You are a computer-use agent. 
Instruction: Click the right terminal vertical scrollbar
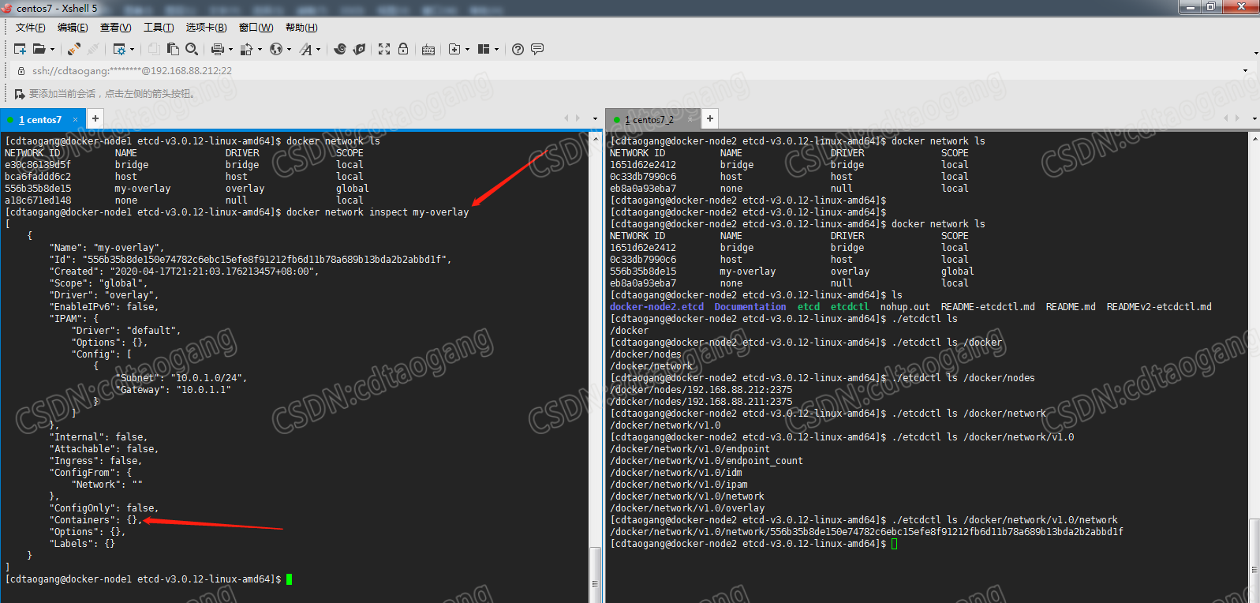(x=1254, y=367)
